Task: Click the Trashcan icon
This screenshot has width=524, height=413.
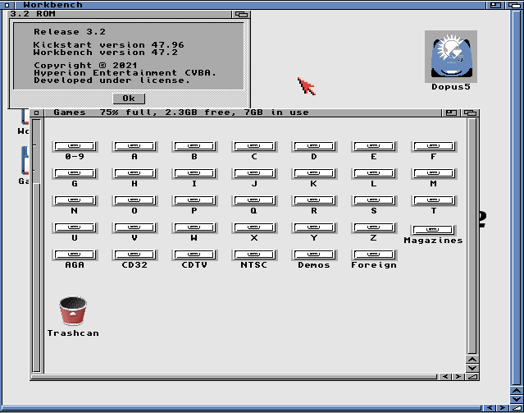Action: 73,311
